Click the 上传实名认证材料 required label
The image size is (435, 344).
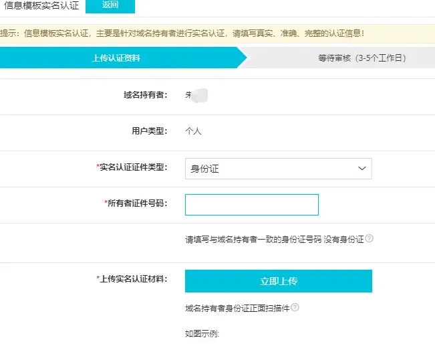click(132, 279)
